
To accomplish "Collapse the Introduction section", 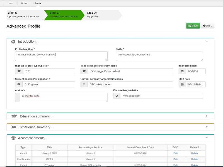I will [x=207, y=41].
